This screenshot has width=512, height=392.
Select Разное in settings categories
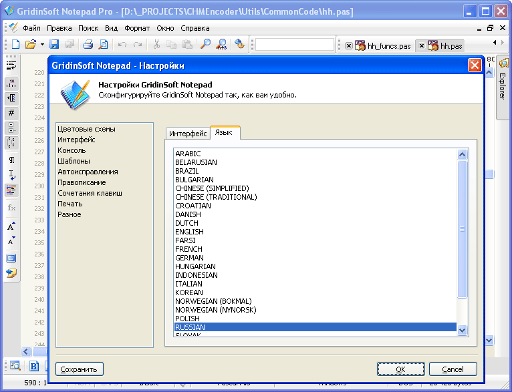coord(70,214)
